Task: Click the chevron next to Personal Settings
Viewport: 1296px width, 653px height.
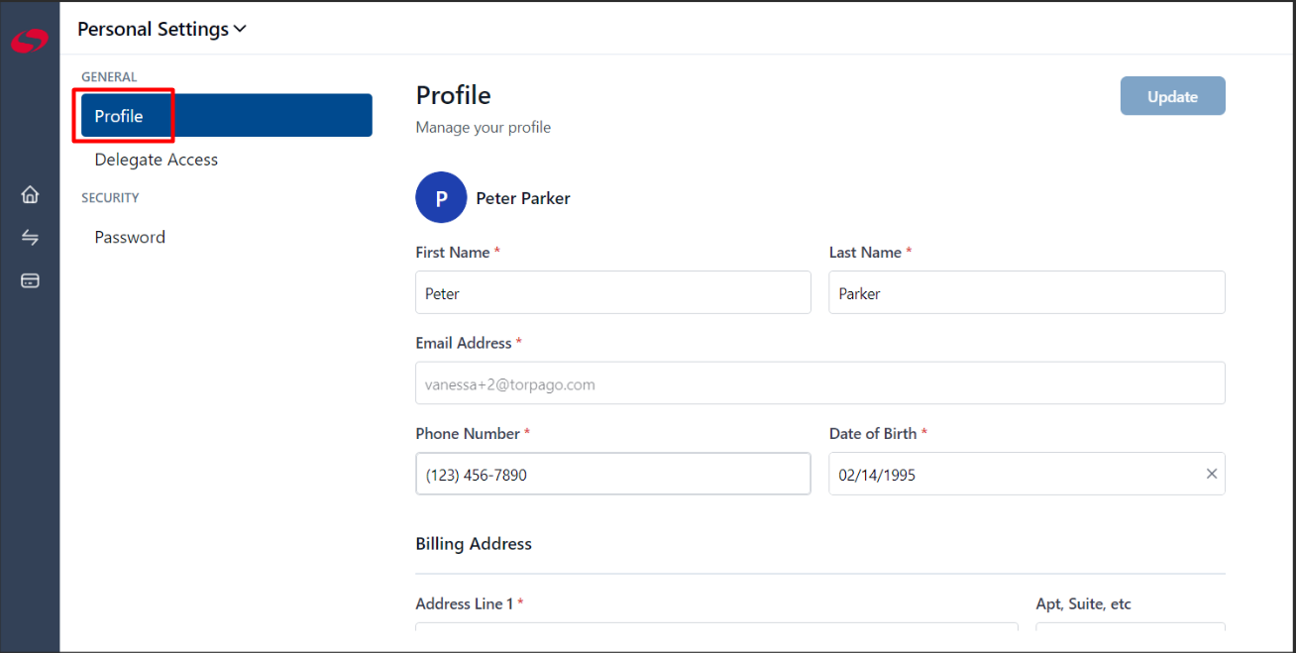Action: tap(240, 30)
